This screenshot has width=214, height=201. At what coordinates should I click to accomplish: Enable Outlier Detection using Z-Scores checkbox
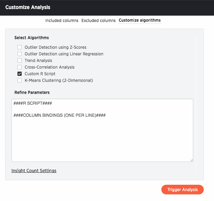click(x=20, y=47)
